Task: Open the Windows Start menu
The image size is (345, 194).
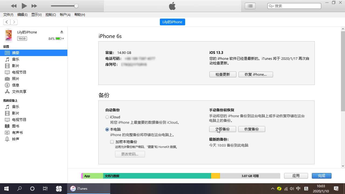Action: (6, 189)
